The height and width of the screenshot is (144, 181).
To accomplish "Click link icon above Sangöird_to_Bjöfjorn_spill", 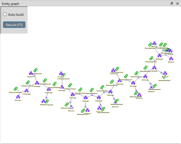I will (x=92, y=90).
